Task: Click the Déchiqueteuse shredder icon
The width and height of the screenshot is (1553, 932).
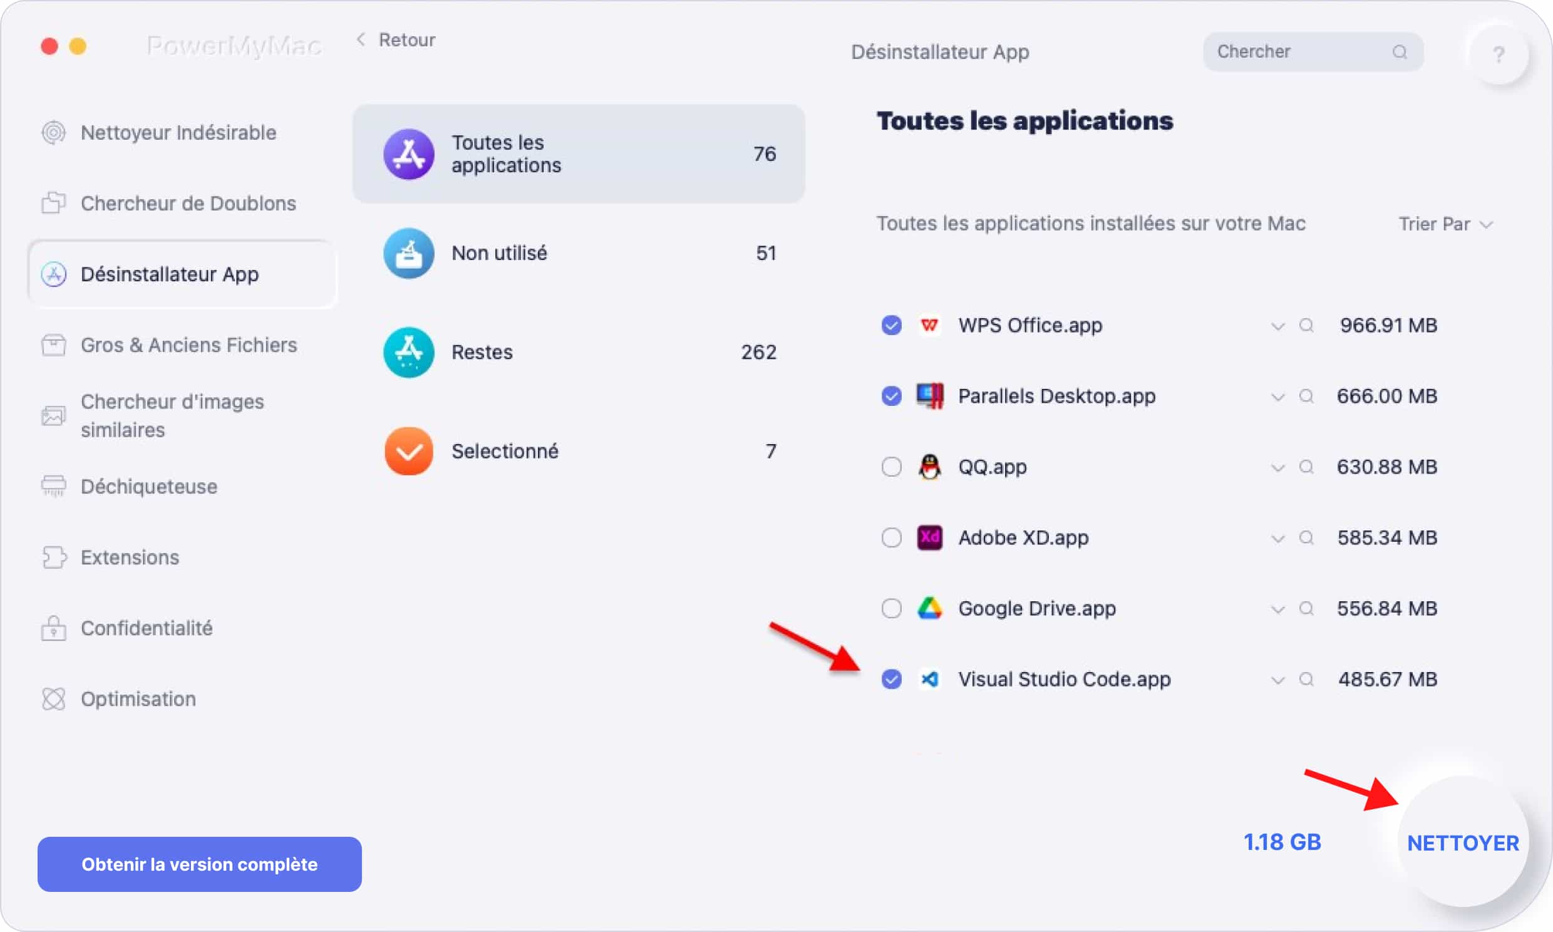Action: 54,486
